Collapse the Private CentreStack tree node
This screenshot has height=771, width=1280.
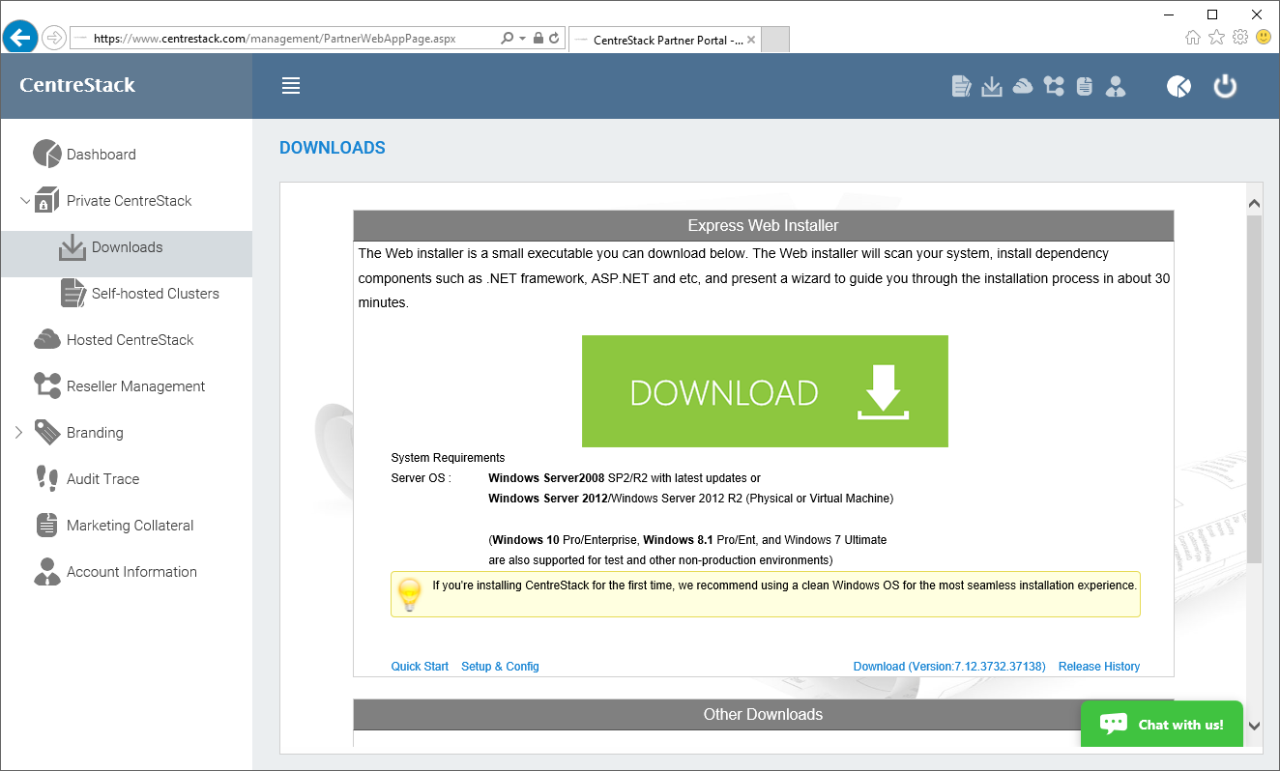(25, 200)
